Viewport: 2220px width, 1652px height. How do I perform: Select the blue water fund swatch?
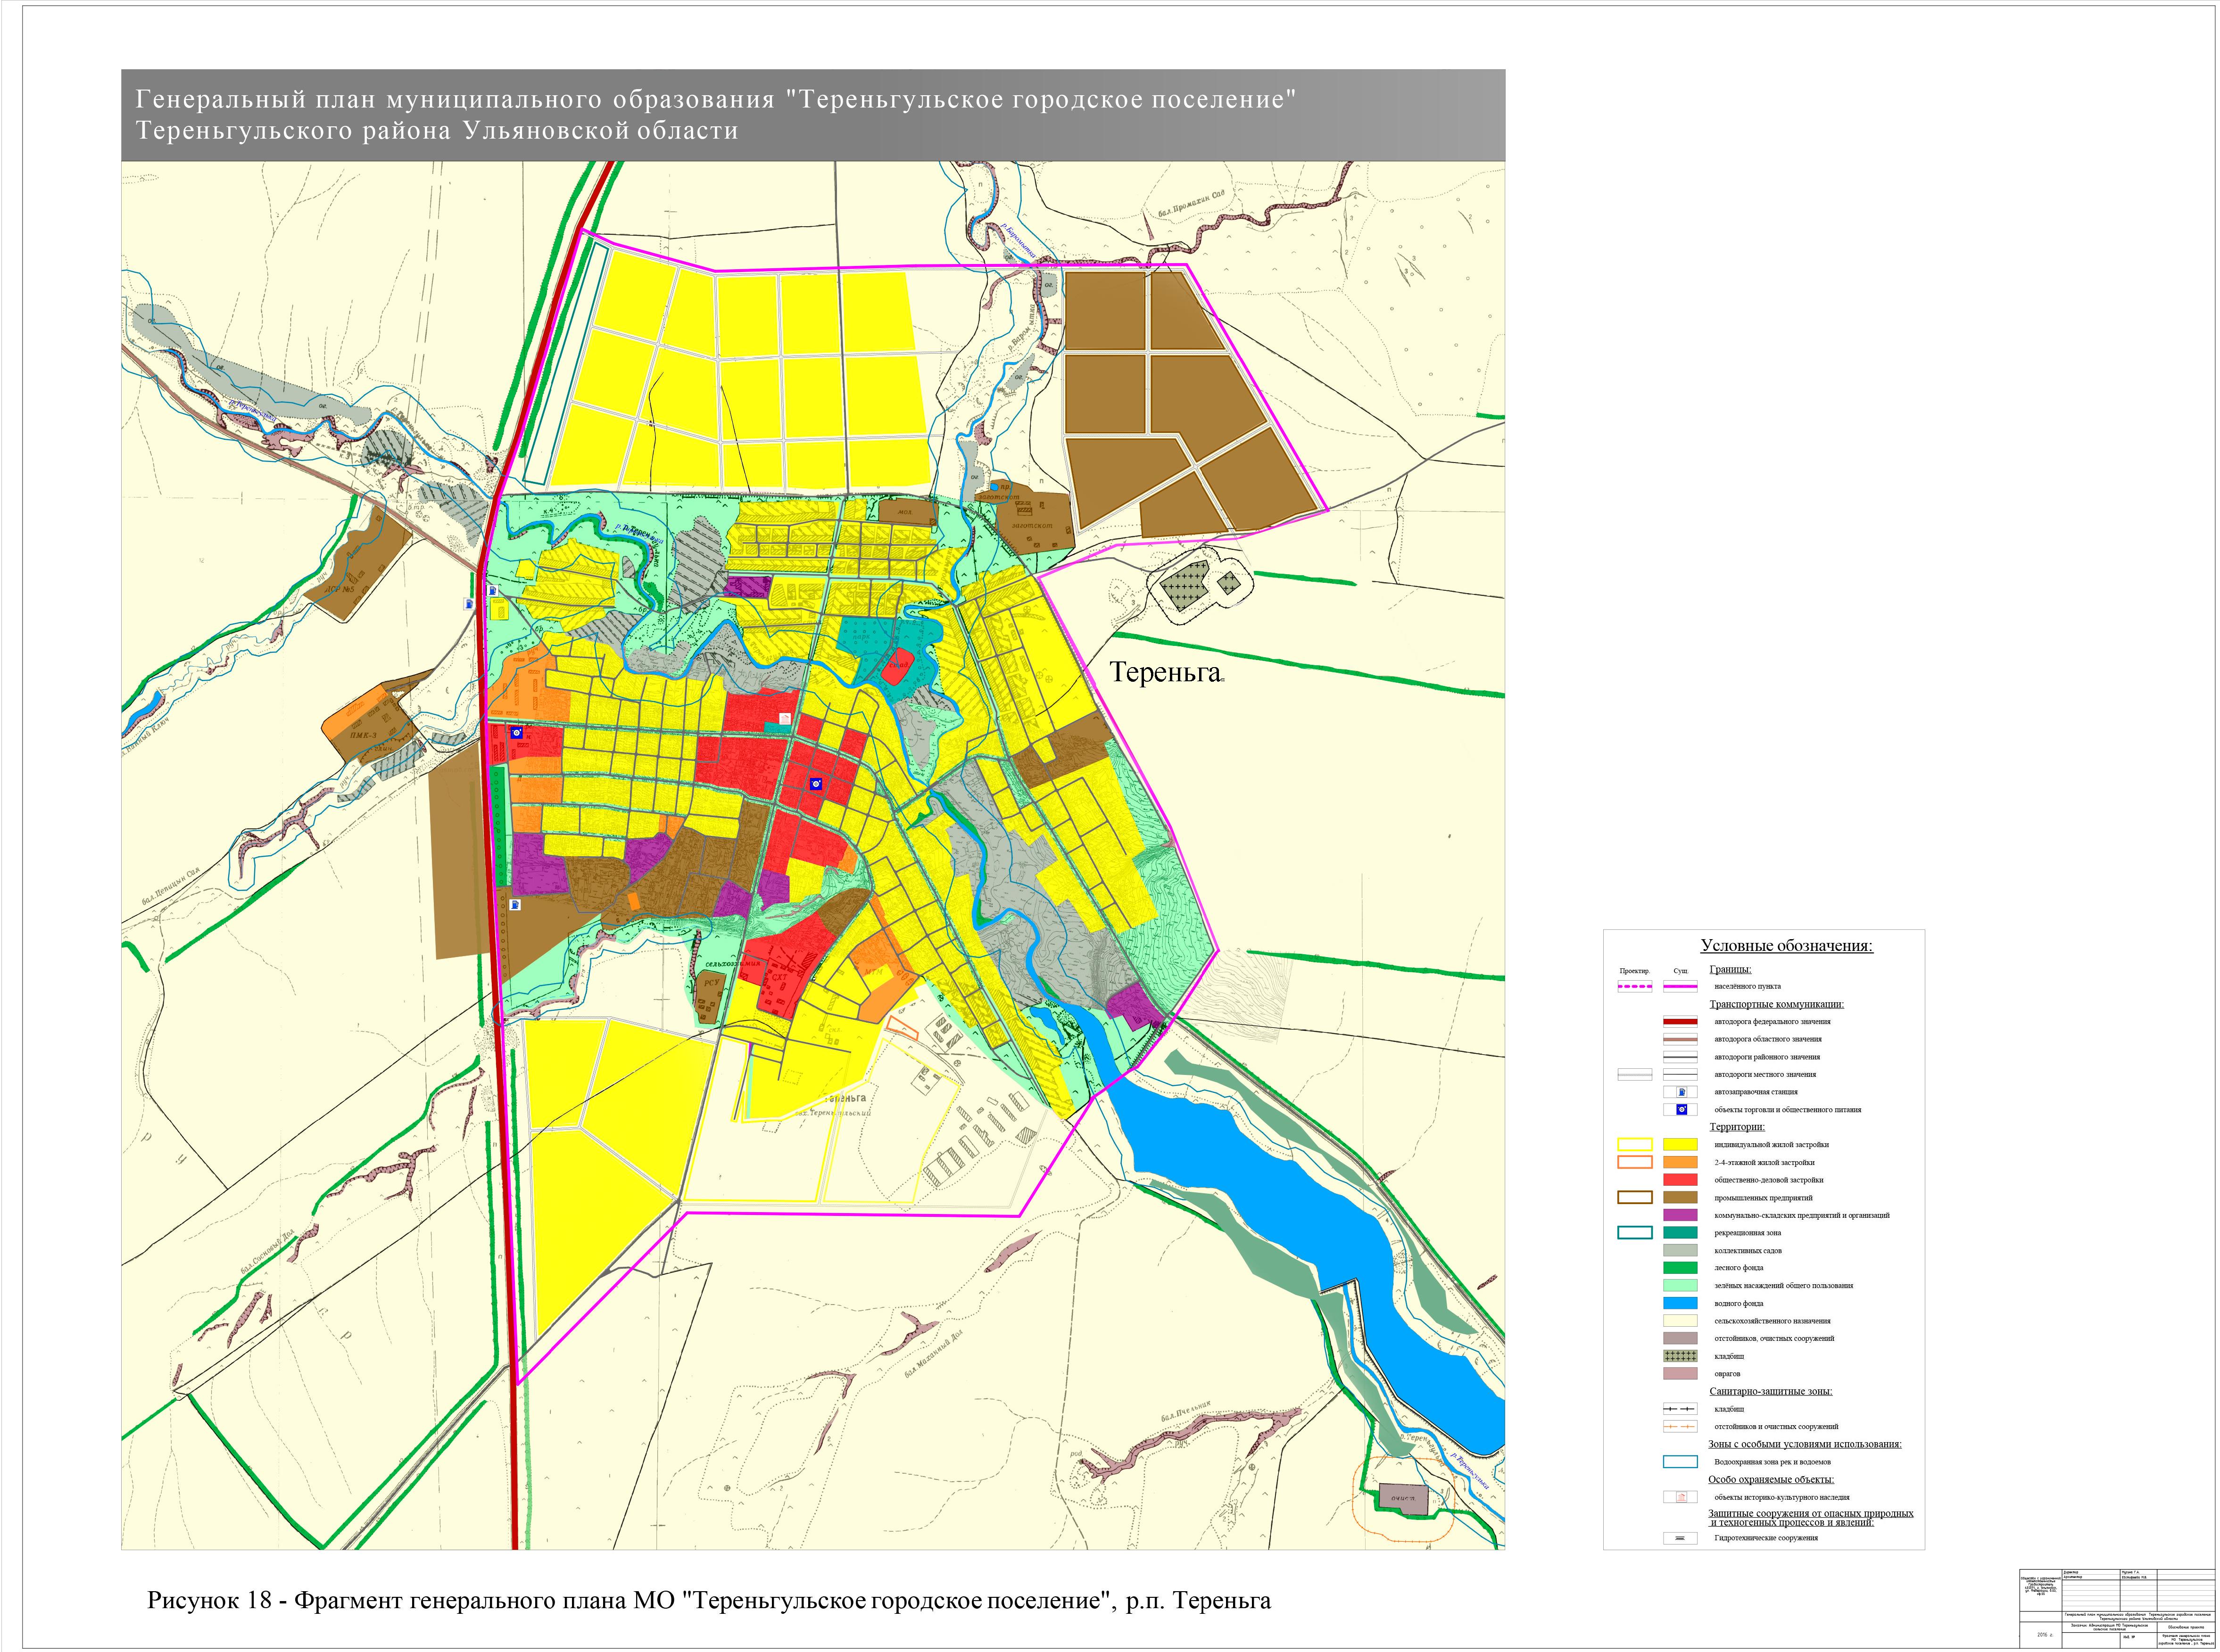1680,1303
